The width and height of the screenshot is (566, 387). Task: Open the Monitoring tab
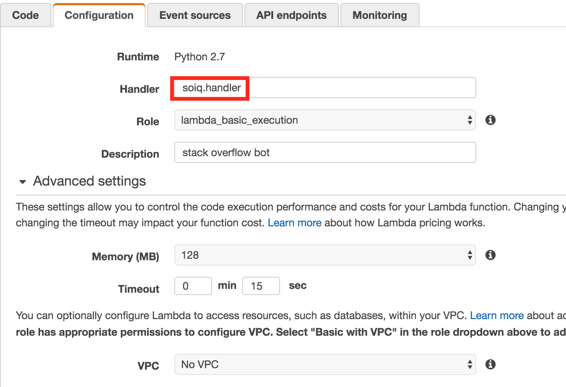pyautogui.click(x=380, y=15)
